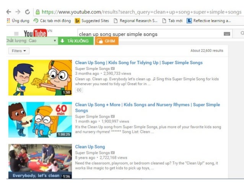The height and width of the screenshot is (183, 244).
Task: Click verified badge on the 1 month ago result
Action: [113, 116]
